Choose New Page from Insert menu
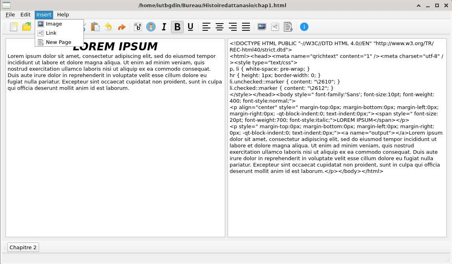Screen dimensions: 452x264 [x=59, y=42]
